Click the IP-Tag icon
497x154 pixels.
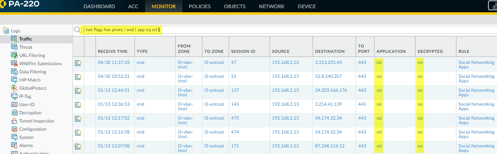click(x=14, y=96)
